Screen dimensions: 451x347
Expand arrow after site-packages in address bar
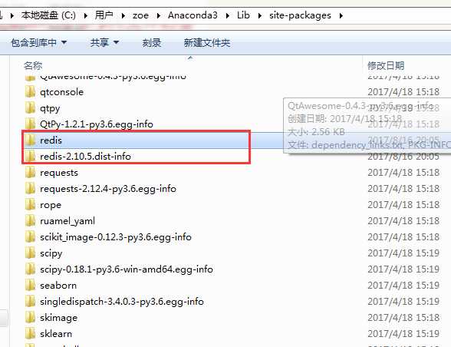click(x=341, y=15)
